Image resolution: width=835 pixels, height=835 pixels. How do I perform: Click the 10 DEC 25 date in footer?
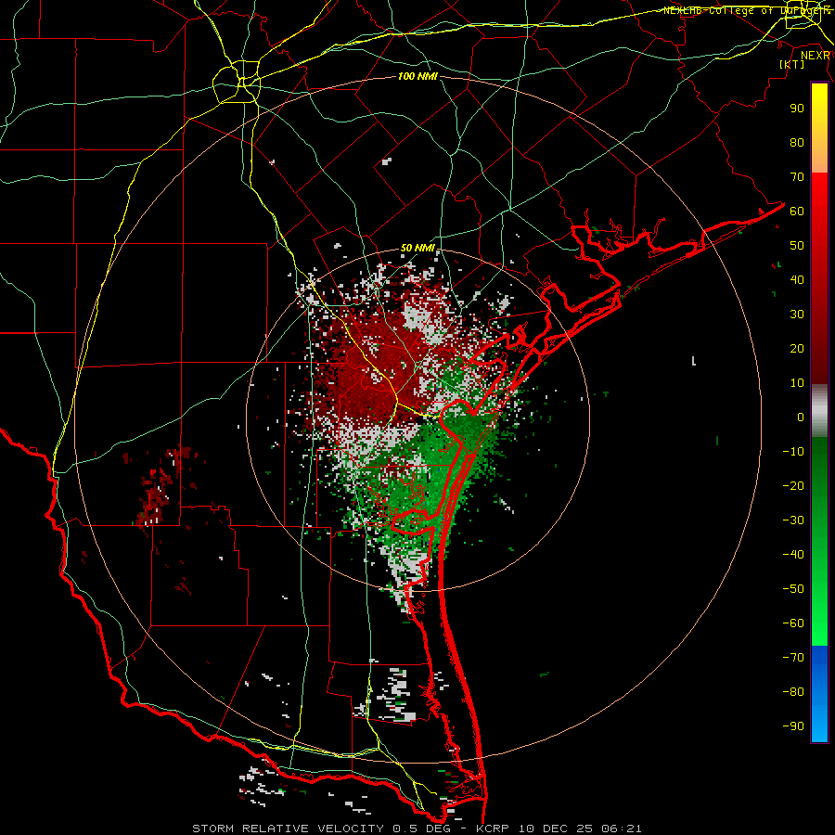pyautogui.click(x=556, y=829)
